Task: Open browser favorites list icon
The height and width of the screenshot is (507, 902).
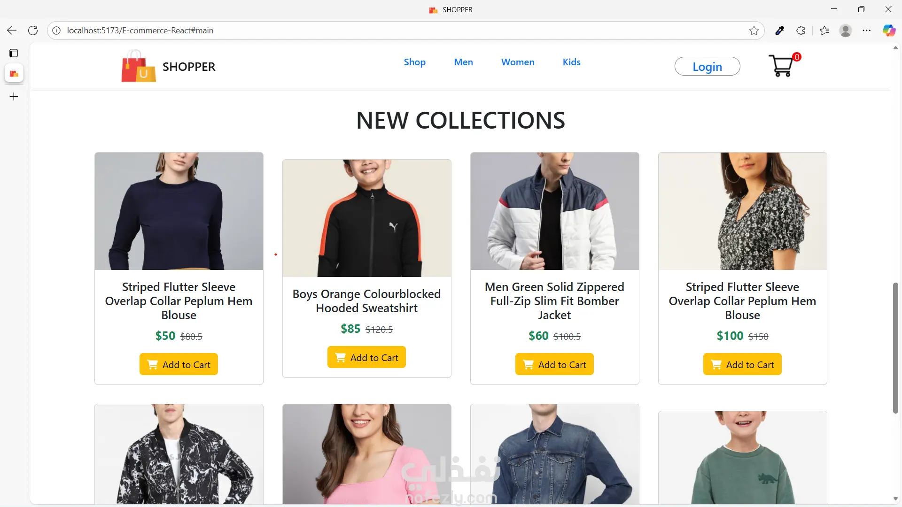Action: click(824, 31)
